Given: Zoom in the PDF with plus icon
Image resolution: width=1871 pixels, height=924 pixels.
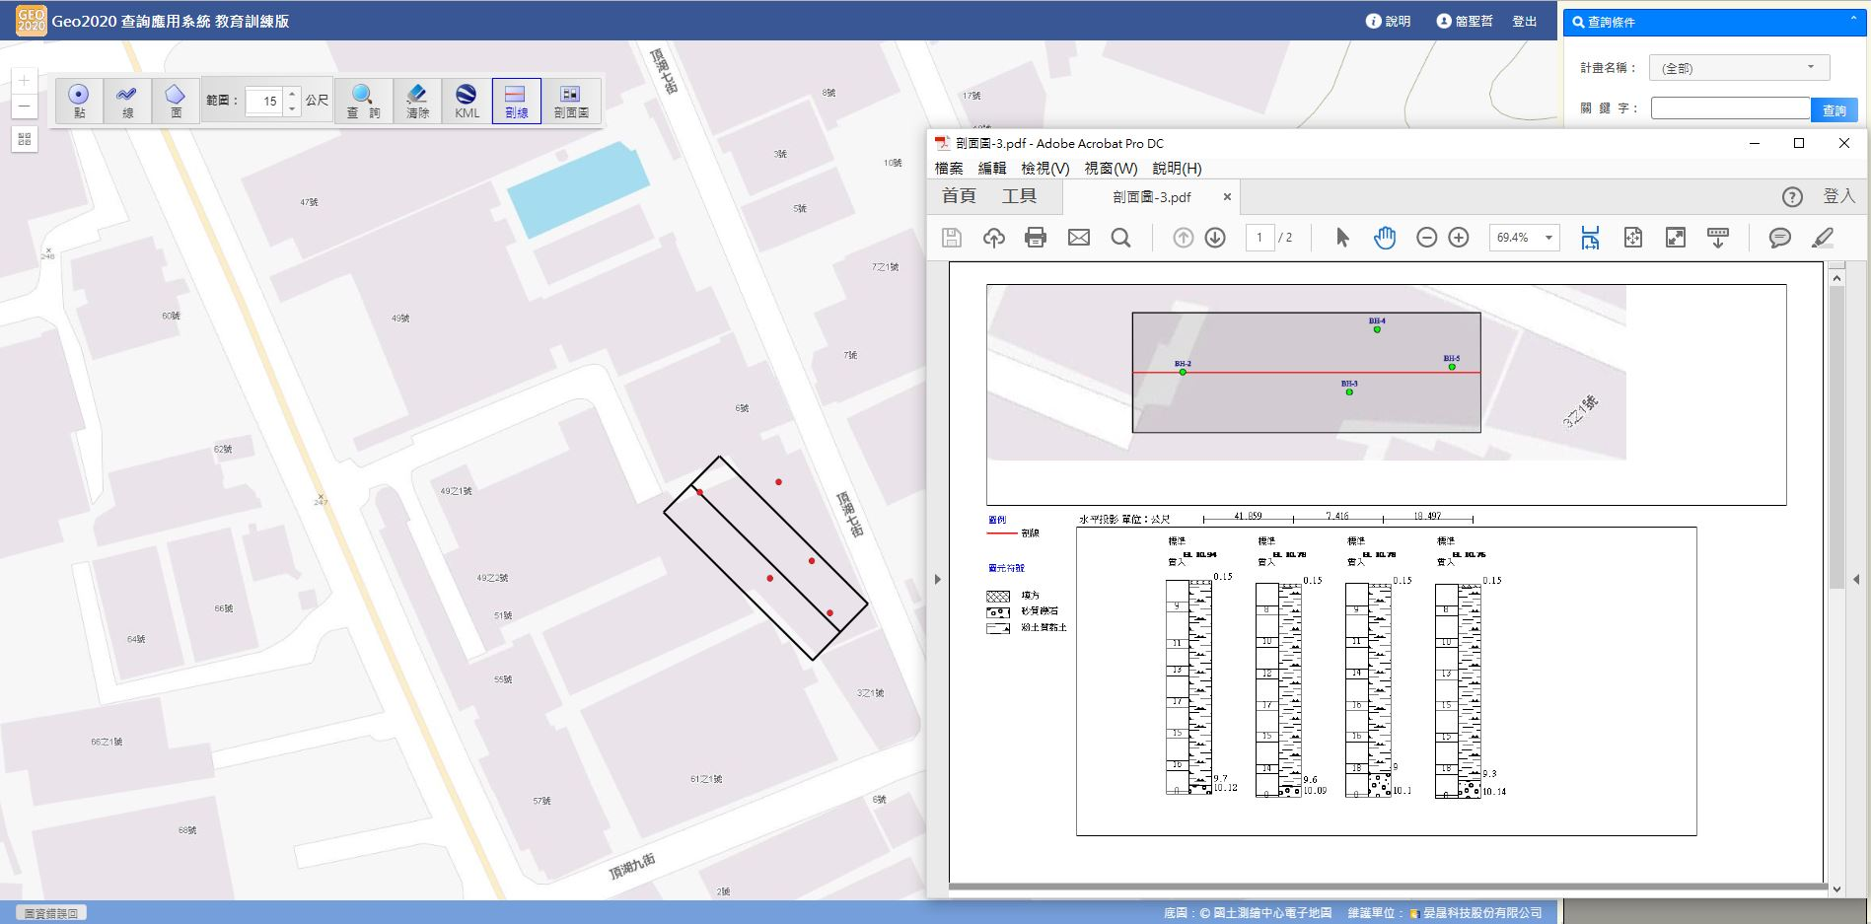Looking at the screenshot, I should (x=1459, y=238).
